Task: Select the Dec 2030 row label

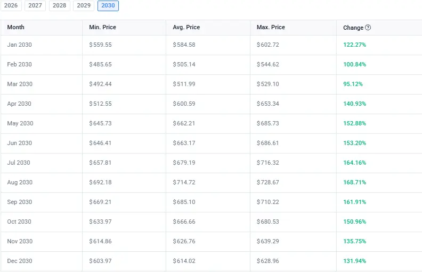Action: point(19,261)
